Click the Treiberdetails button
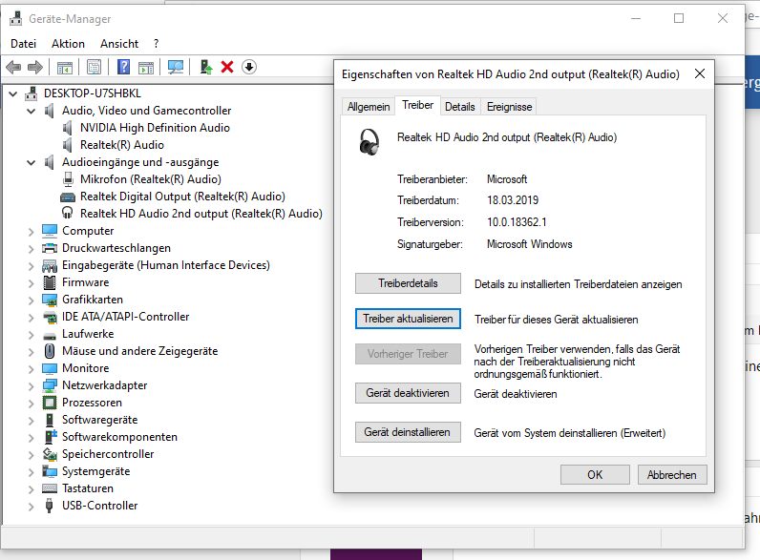The height and width of the screenshot is (560, 760). pos(408,283)
